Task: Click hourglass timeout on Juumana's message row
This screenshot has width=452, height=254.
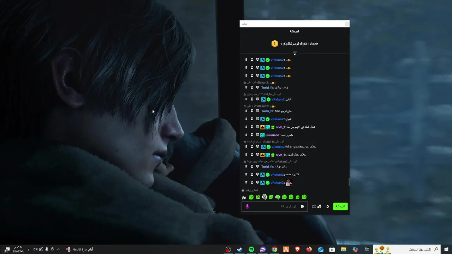Action: (x=252, y=135)
